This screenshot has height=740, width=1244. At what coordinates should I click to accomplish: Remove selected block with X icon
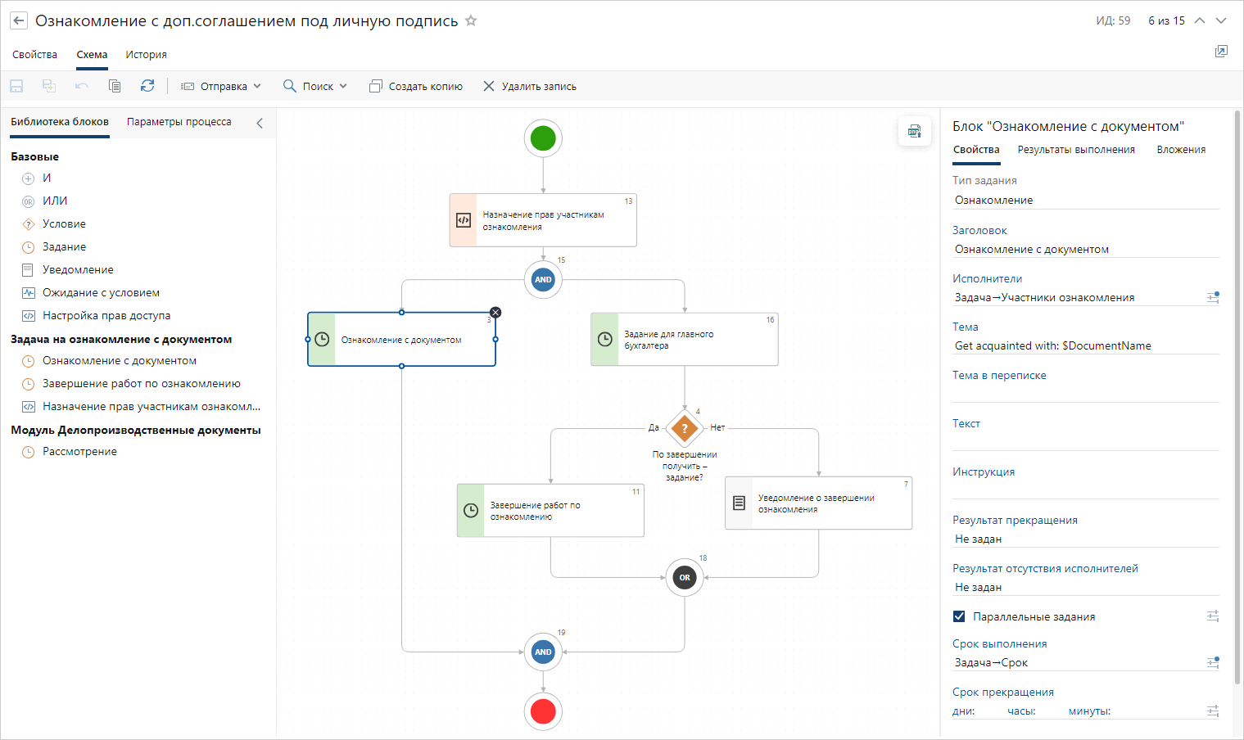pyautogui.click(x=495, y=313)
